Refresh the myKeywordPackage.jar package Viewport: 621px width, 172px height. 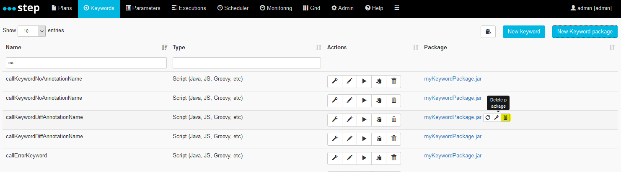[488, 118]
